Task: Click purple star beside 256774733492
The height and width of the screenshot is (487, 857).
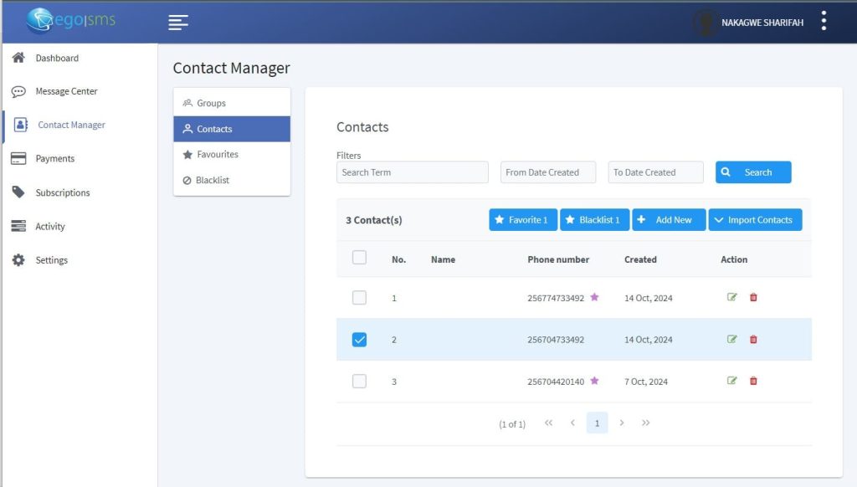Action: pyautogui.click(x=594, y=297)
